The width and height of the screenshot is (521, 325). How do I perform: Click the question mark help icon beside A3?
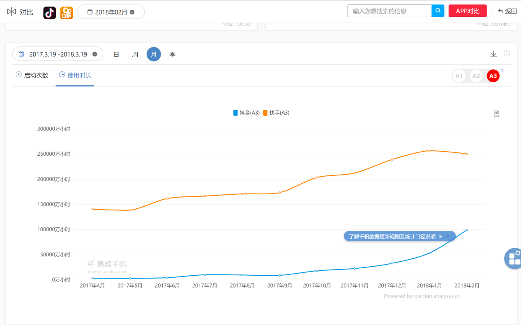click(502, 71)
